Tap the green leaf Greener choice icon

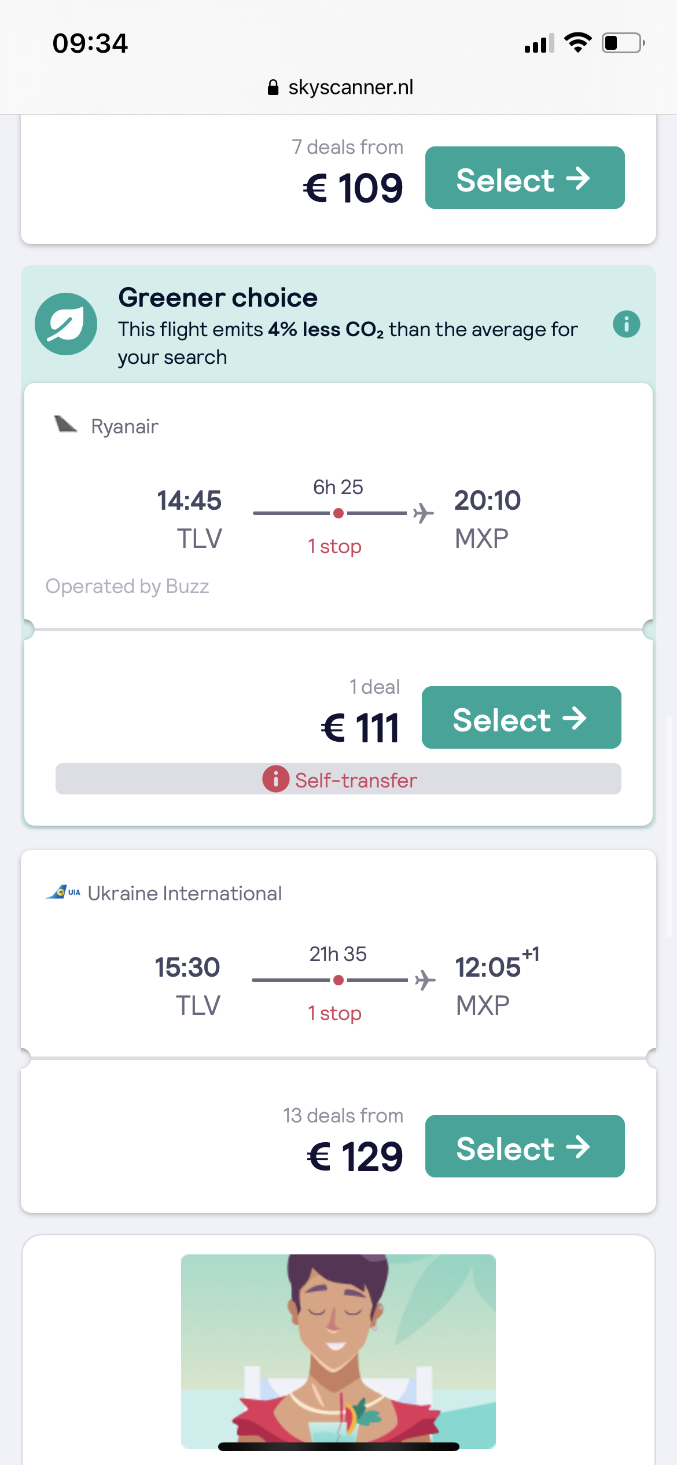pos(66,324)
